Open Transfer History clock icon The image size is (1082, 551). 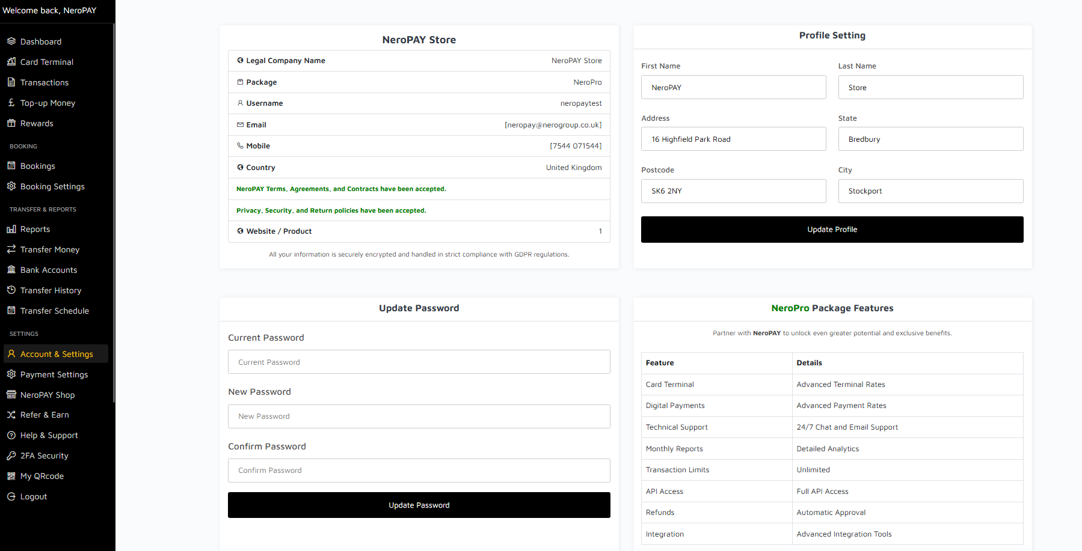11,290
